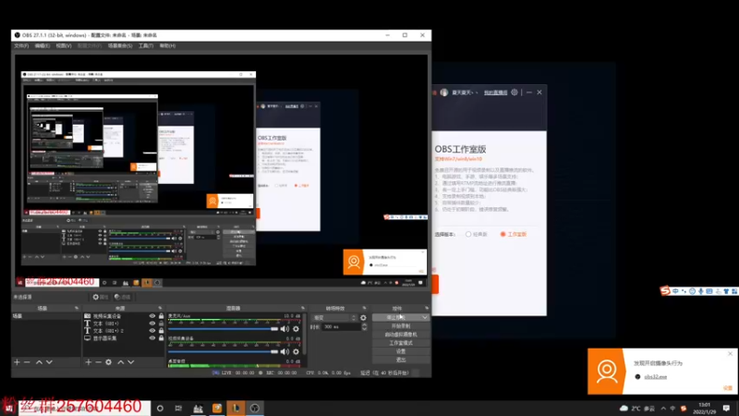Move scene down in the Scenes panel
This screenshot has height=416, width=739.
tap(49, 361)
